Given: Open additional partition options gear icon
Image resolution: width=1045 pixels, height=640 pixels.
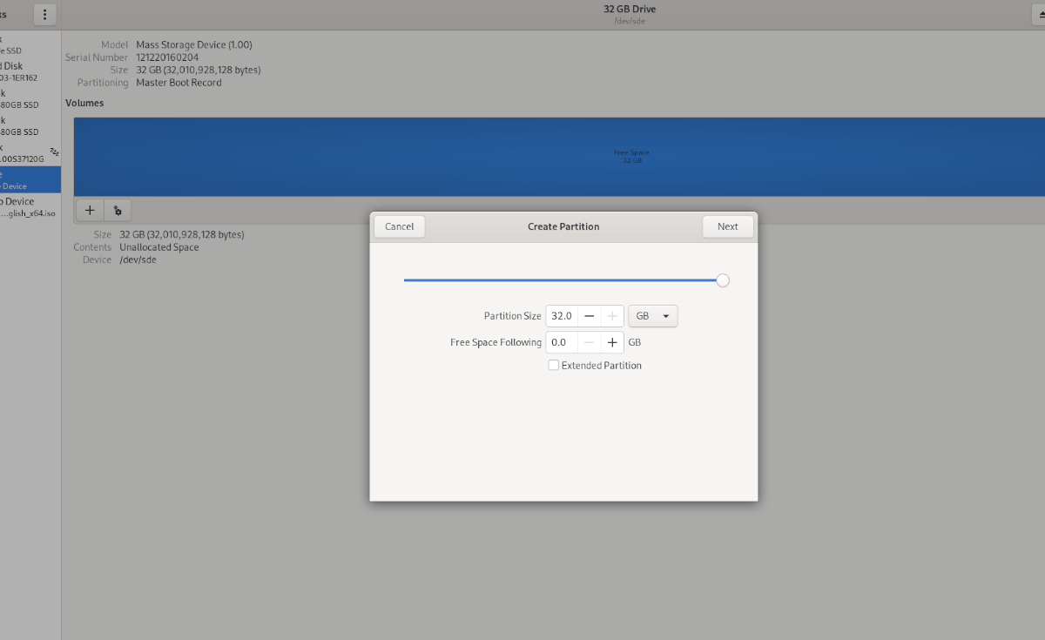Looking at the screenshot, I should [118, 210].
